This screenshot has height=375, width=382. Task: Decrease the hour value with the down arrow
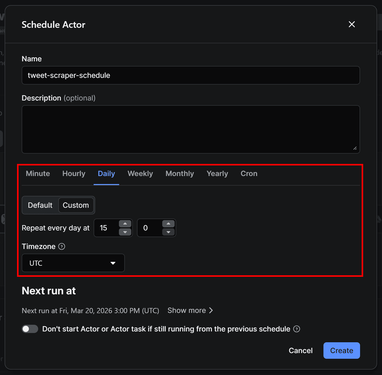(x=125, y=232)
